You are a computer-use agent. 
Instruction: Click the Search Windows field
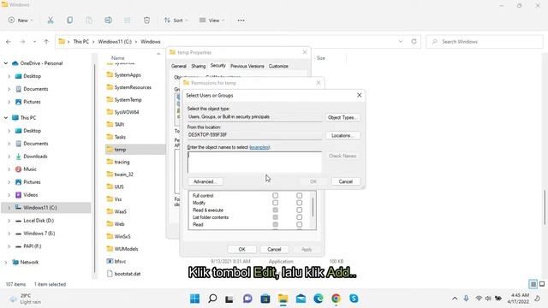(485, 42)
